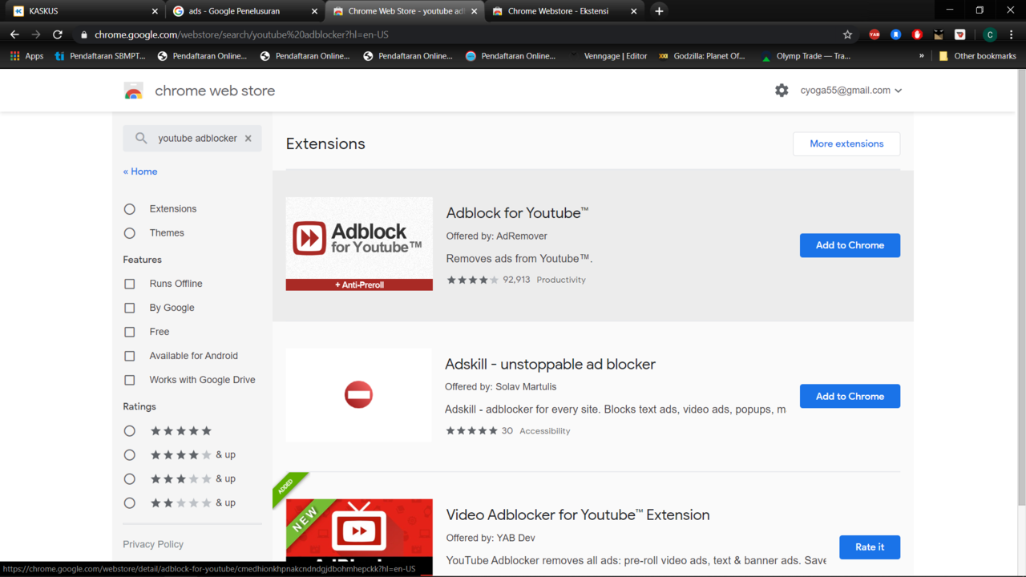Check Available for Android filter
Viewport: 1026px width, 577px height.
click(130, 356)
